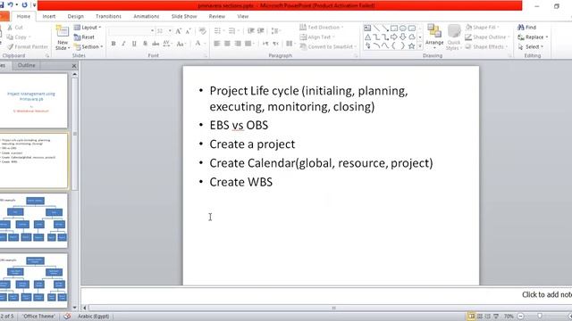
Task: Select the title slide thumbnail
Action: click(33, 101)
